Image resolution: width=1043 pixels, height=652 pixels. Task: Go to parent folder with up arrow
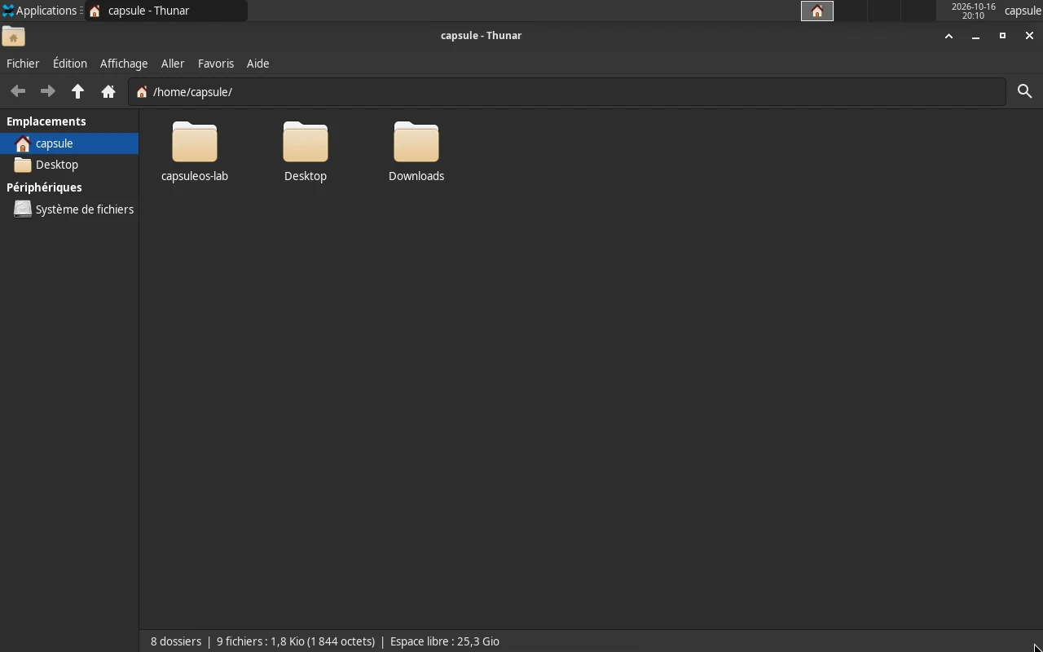tap(78, 91)
